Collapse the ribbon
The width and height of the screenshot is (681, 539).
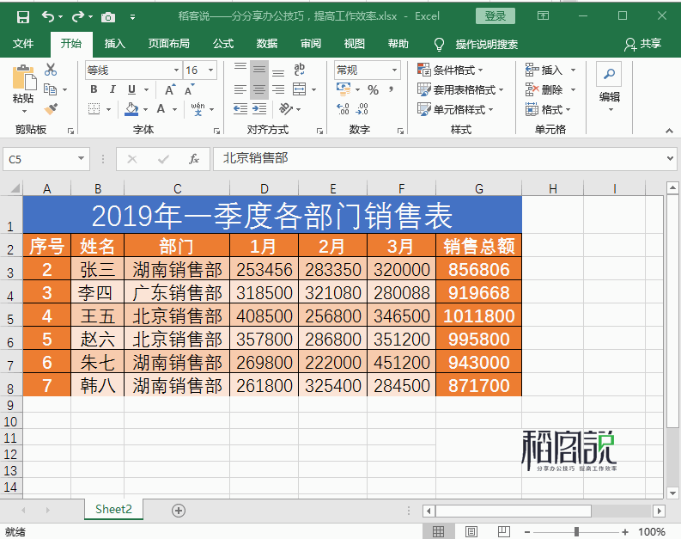click(669, 131)
